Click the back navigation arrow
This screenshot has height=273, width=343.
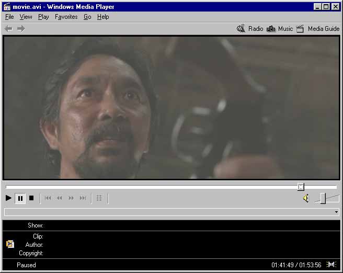pyautogui.click(x=8, y=29)
